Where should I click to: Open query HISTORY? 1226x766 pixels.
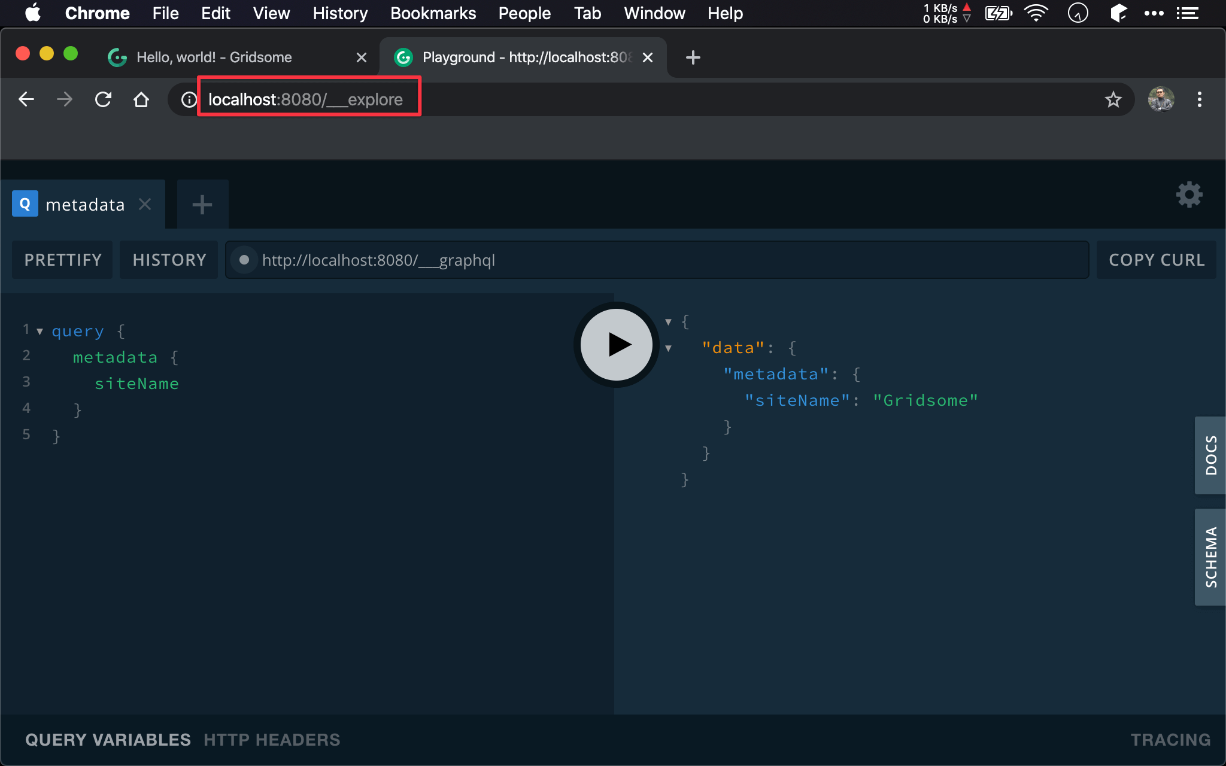coord(169,260)
